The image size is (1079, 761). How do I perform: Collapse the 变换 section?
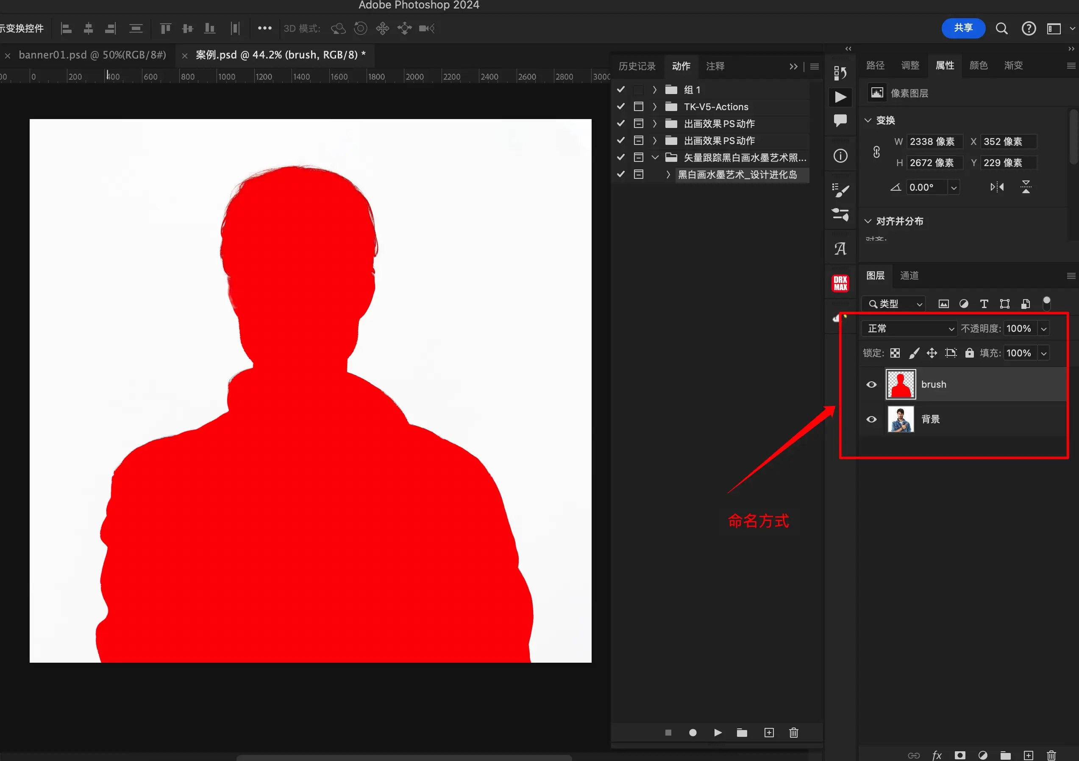click(x=868, y=120)
